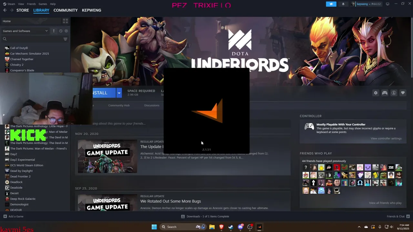The width and height of the screenshot is (413, 232).
Task: Select Demonologist in library
Action: point(19,204)
